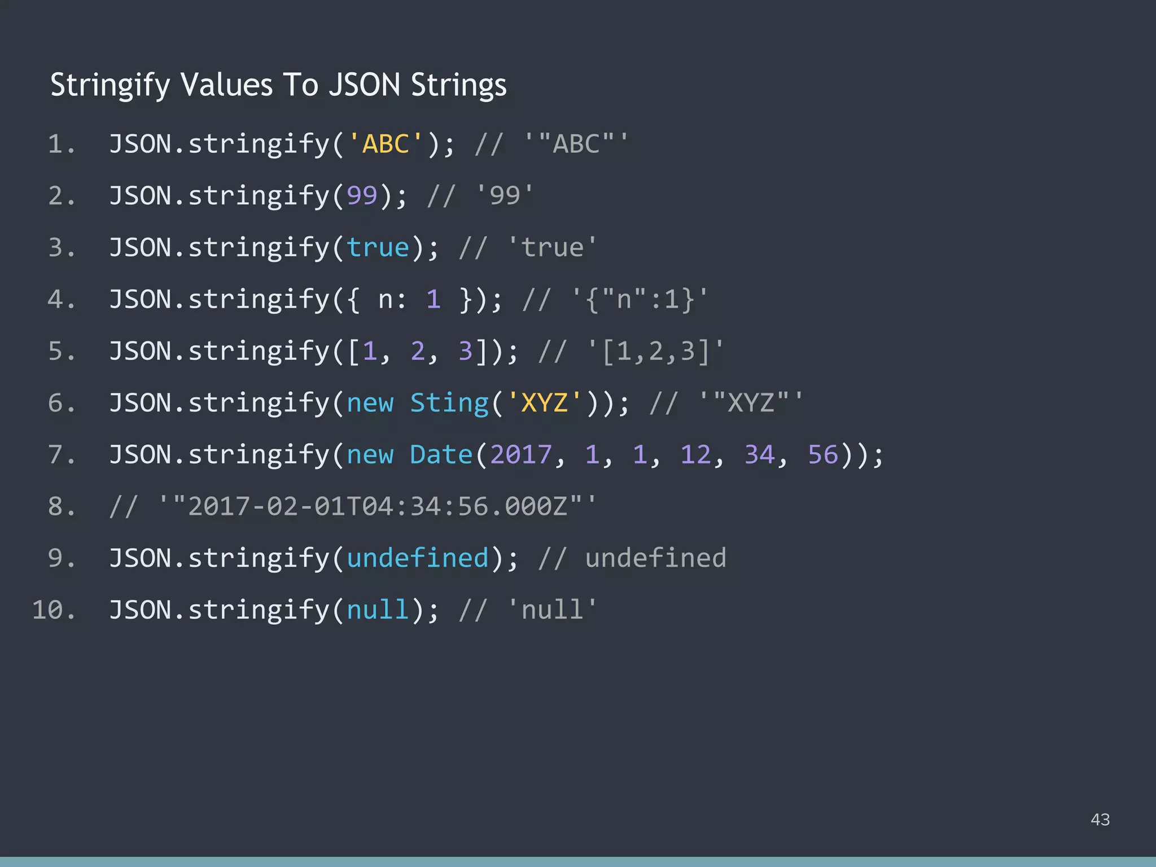Image resolution: width=1156 pixels, height=867 pixels.
Task: Select the comment '[1,2,3]' on line 5
Action: coord(655,351)
